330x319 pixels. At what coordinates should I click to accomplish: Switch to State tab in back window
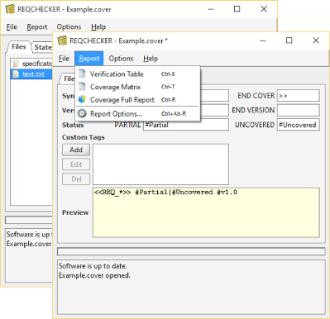pyautogui.click(x=42, y=47)
